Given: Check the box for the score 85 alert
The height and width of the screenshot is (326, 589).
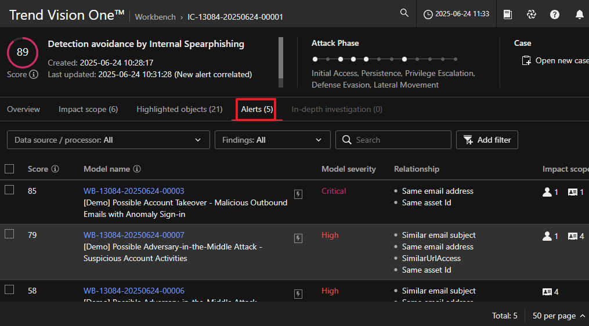Looking at the screenshot, I should 9,190.
